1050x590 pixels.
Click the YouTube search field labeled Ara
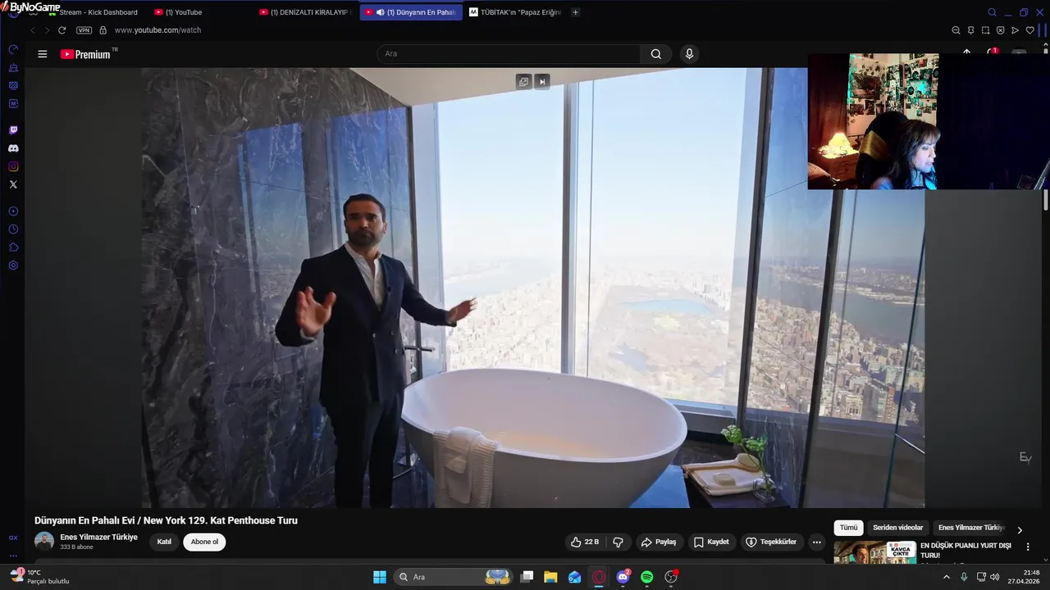pyautogui.click(x=509, y=54)
